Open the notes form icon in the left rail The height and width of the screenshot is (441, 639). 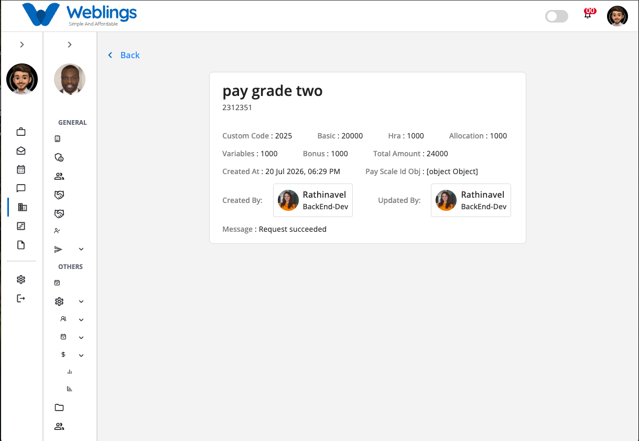[21, 226]
